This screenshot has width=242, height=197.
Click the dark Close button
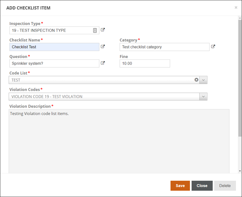tap(202, 185)
